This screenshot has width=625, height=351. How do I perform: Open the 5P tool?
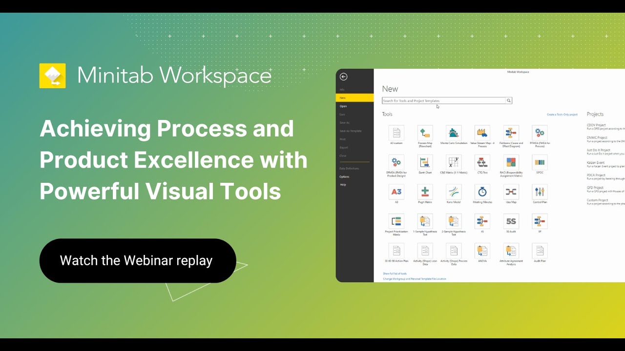coord(540,221)
